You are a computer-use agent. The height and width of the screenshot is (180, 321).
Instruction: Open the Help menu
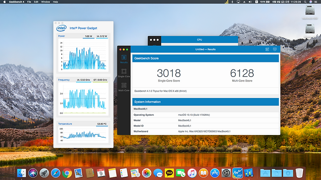pos(55,2)
